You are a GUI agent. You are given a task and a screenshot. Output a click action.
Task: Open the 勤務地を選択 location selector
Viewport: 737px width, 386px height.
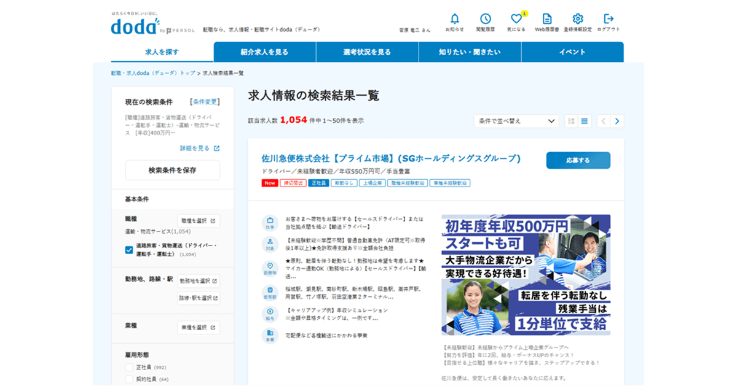(x=199, y=281)
